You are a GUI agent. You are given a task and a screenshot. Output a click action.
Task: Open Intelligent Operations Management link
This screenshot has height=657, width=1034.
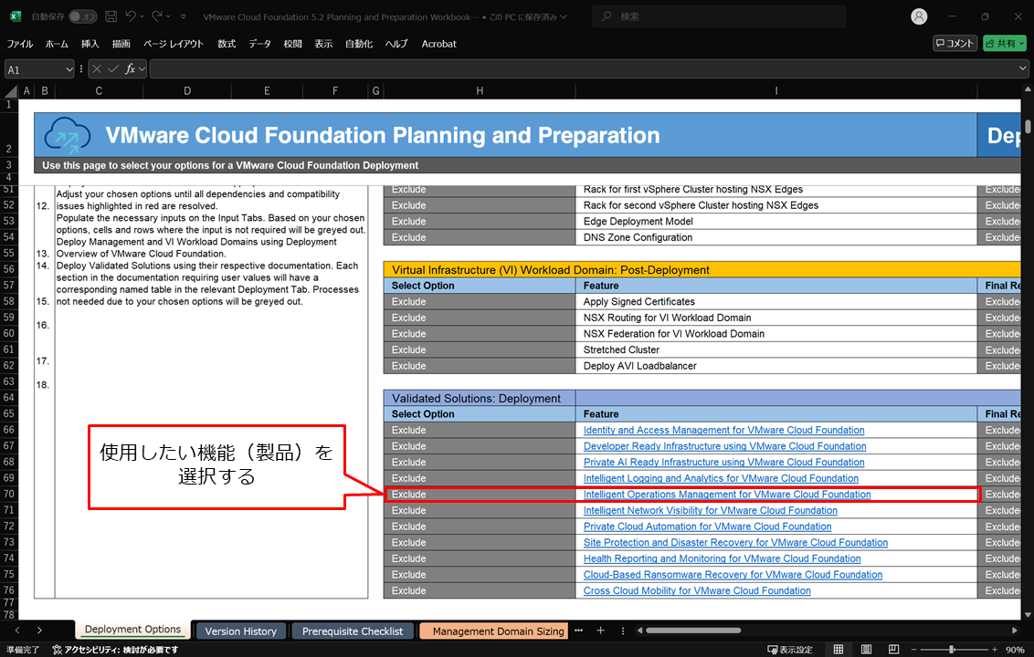(727, 495)
